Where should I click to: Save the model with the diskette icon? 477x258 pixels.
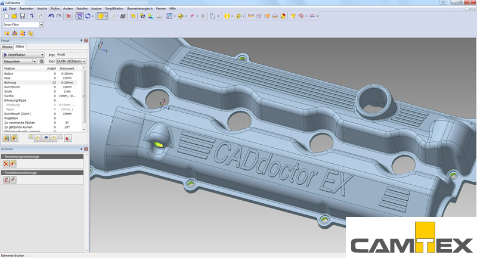click(21, 16)
